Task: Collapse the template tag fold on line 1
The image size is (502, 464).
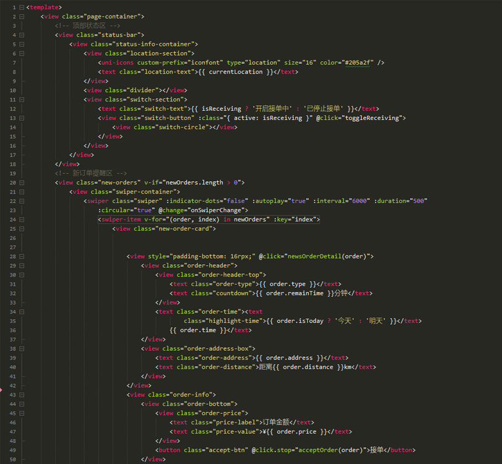Action: [22, 7]
